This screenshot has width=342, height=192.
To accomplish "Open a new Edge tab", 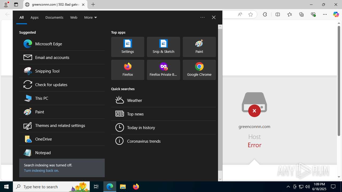I will [x=93, y=5].
